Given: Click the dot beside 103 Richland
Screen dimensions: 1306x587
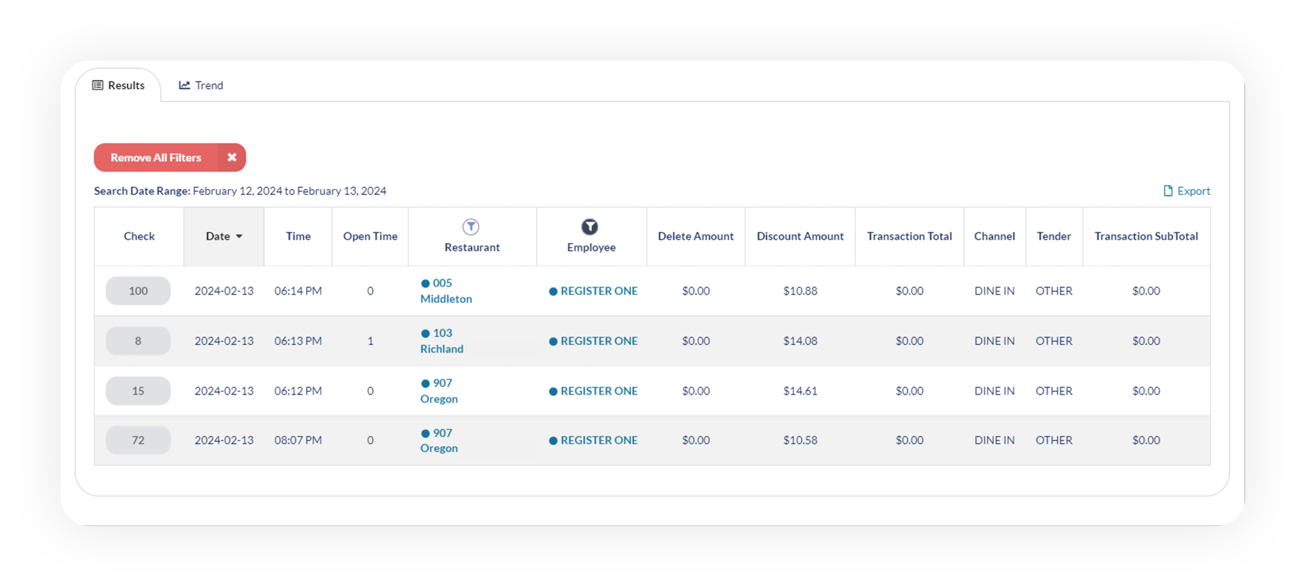Looking at the screenshot, I should pyautogui.click(x=425, y=333).
